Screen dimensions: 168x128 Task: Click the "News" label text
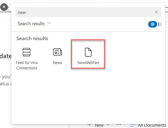[58, 63]
